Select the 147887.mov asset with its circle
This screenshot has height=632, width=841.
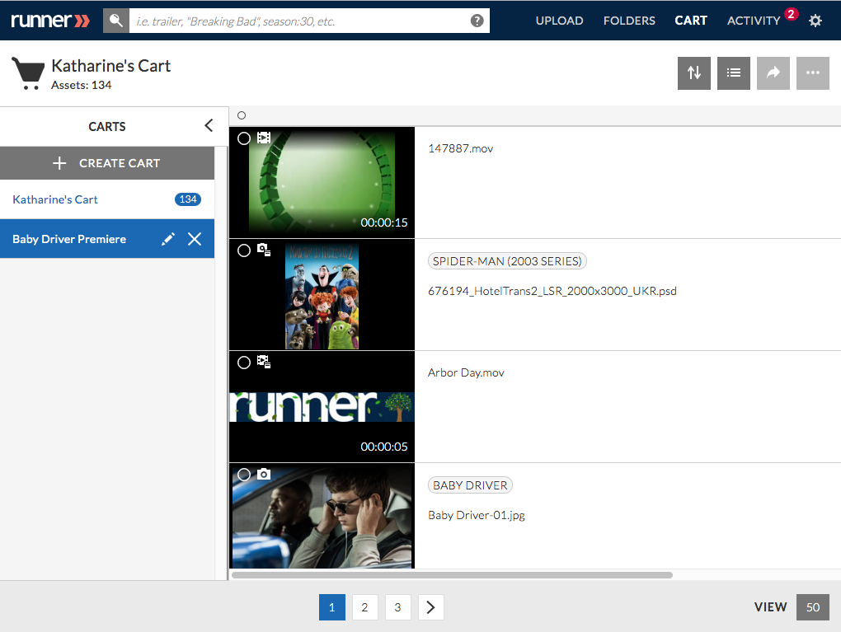[244, 138]
